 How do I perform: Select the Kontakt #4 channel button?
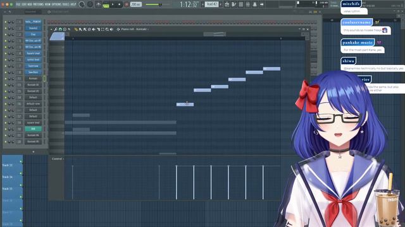(33, 135)
